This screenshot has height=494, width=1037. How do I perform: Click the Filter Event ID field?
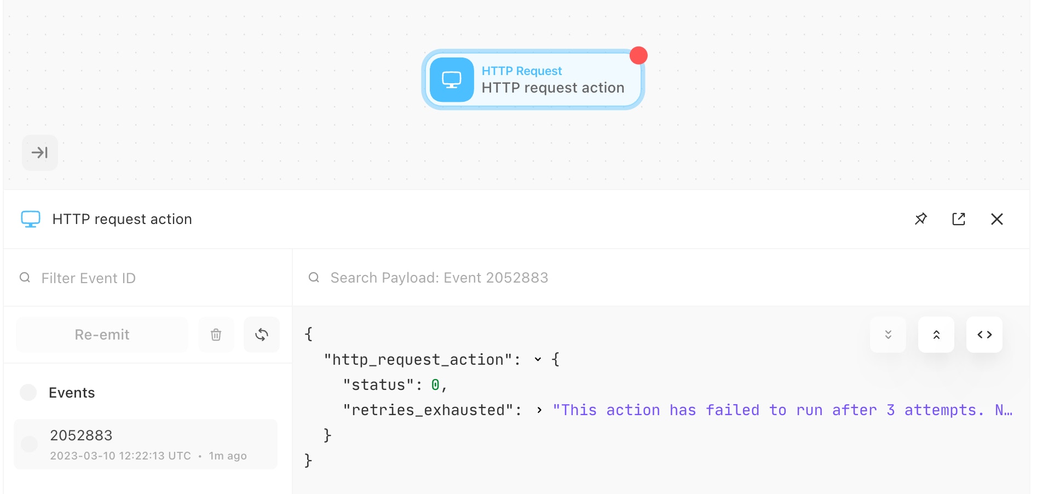(x=148, y=278)
